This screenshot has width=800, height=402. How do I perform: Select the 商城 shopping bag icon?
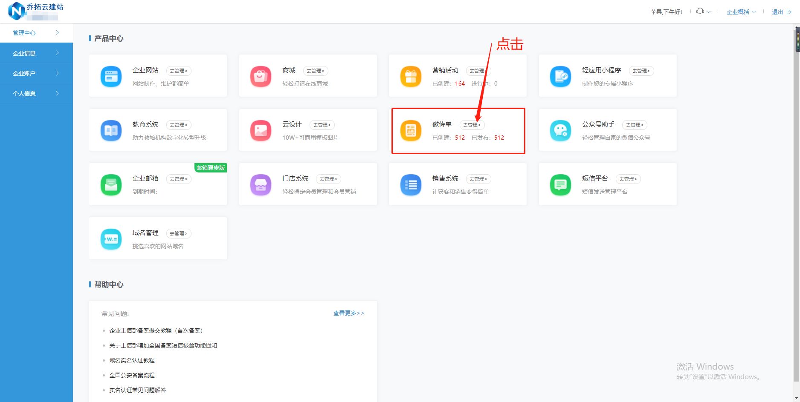coord(261,76)
